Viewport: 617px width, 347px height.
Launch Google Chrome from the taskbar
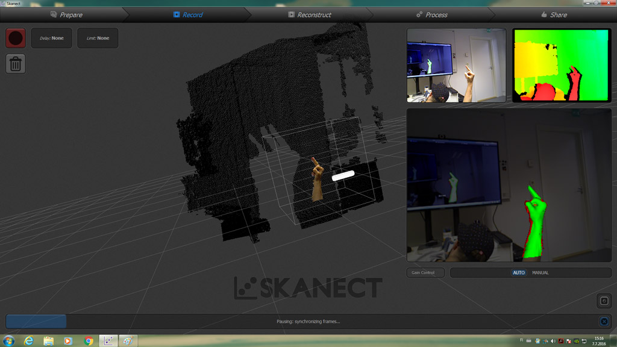coord(89,341)
